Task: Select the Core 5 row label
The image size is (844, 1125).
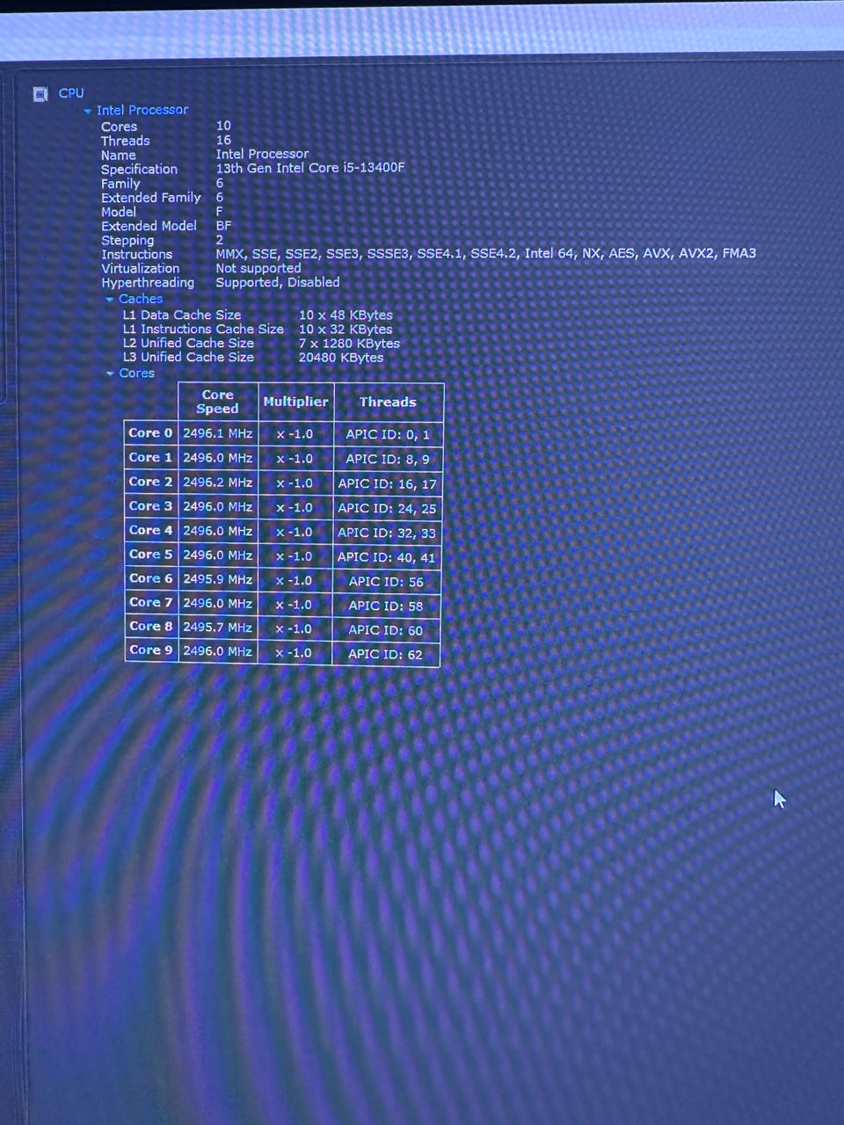Action: (151, 555)
